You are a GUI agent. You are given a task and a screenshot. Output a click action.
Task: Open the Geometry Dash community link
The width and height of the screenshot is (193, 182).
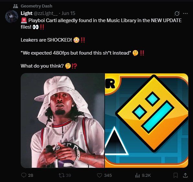[37, 6]
